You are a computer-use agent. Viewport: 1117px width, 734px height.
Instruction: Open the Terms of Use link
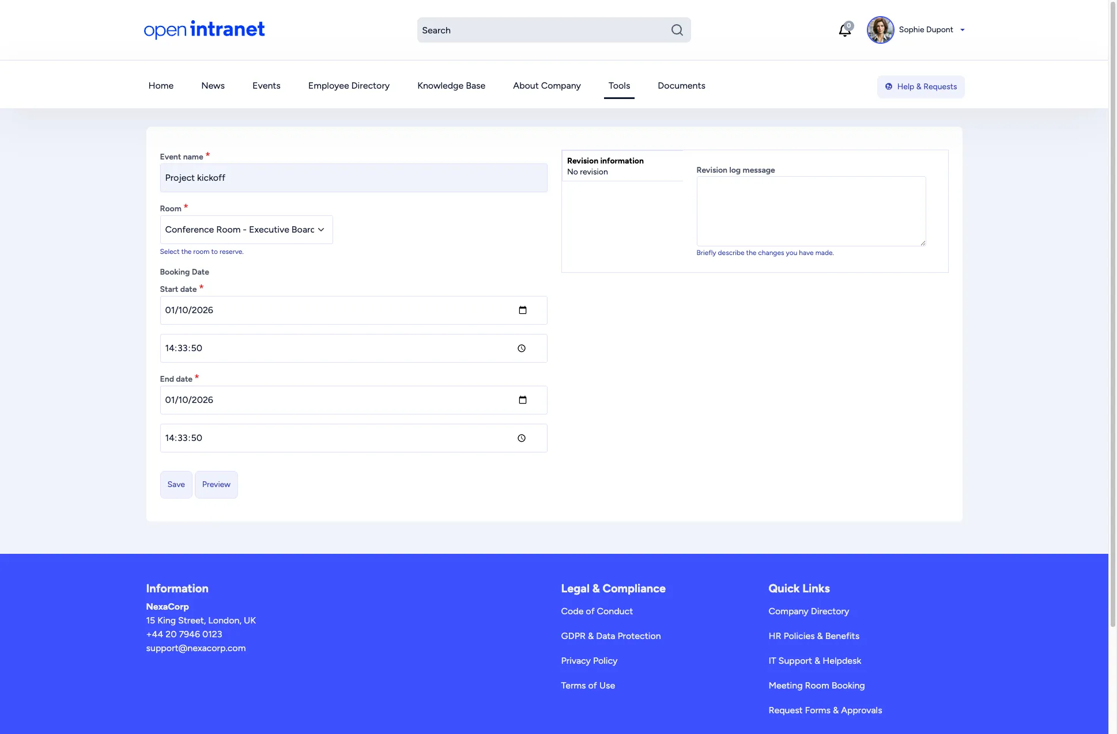pos(588,686)
